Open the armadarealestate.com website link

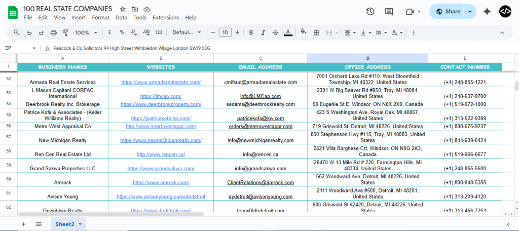(161, 82)
